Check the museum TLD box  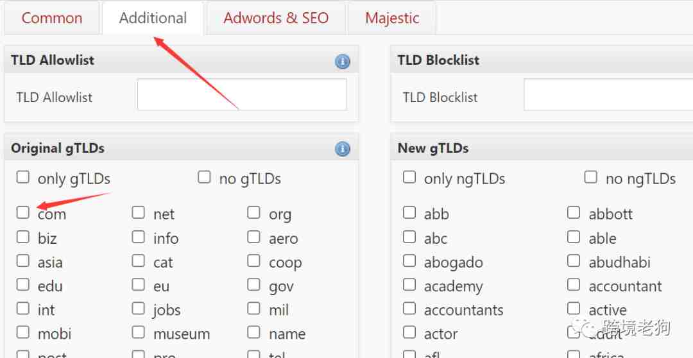click(139, 332)
